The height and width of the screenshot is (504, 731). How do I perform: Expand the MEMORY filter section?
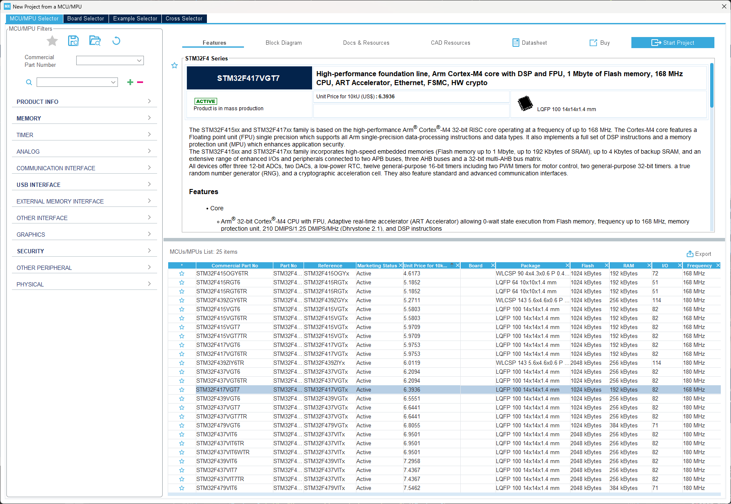coord(84,118)
